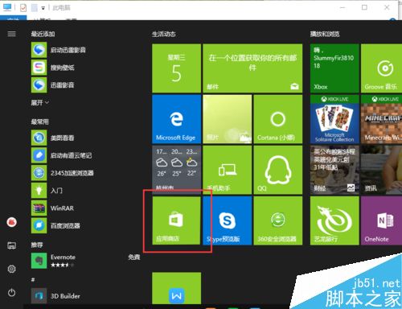Open the quick access toolbar dropdown arrow
The height and width of the screenshot is (309, 402).
[x=43, y=8]
